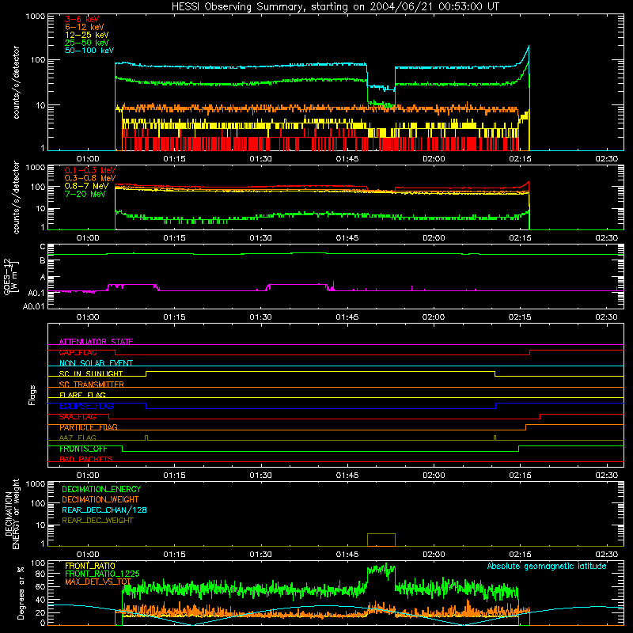The height and width of the screenshot is (633, 633).
Task: Select the 'GAP_FLAG' label
Action: click(78, 352)
